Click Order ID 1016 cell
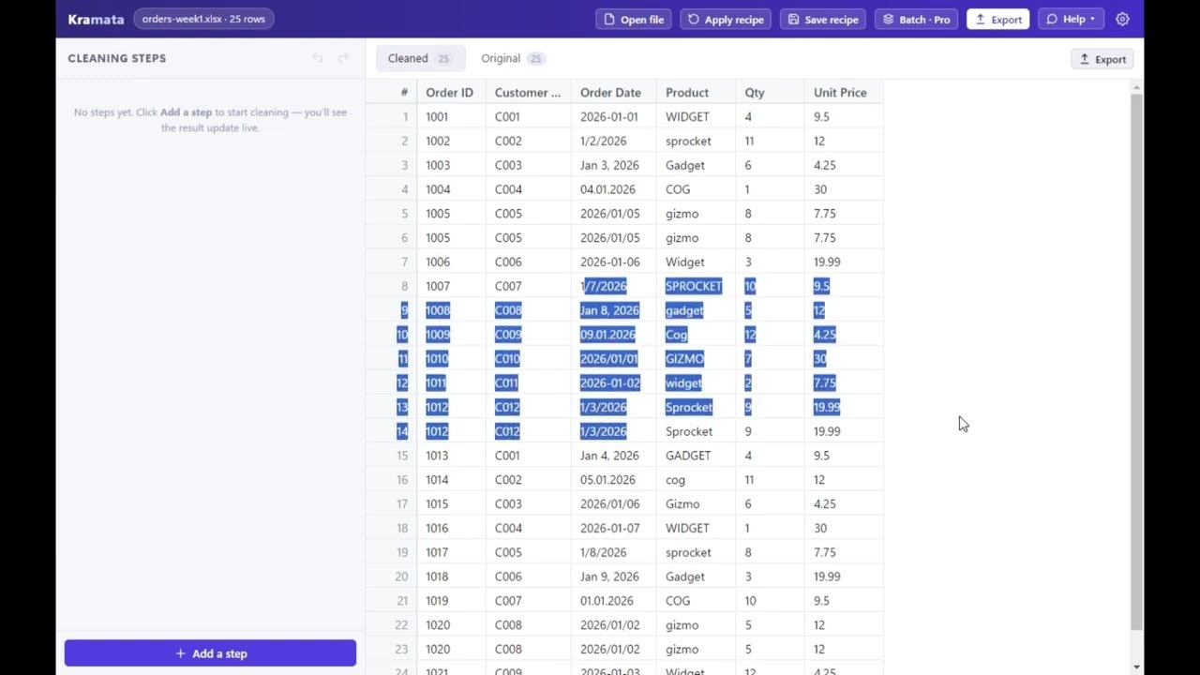 coord(451,528)
